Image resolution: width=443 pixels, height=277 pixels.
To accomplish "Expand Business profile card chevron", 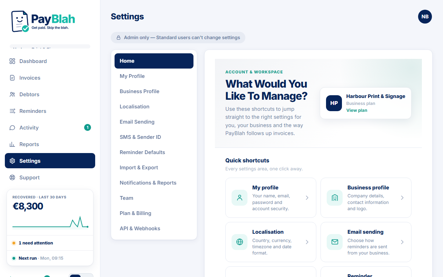I will (x=402, y=198).
